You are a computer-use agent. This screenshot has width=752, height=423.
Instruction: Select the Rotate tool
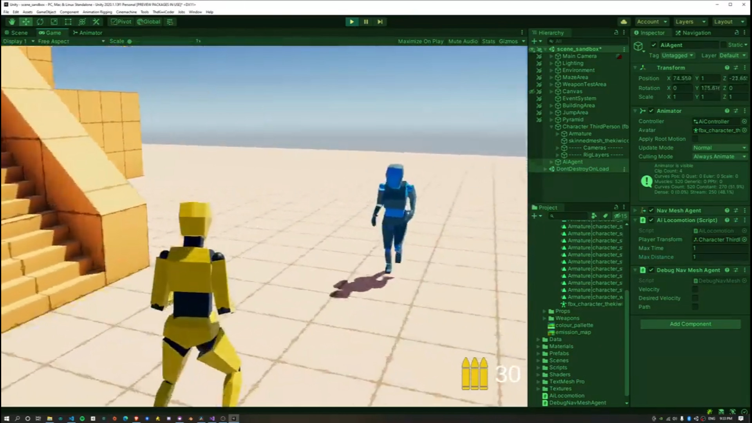click(x=40, y=22)
